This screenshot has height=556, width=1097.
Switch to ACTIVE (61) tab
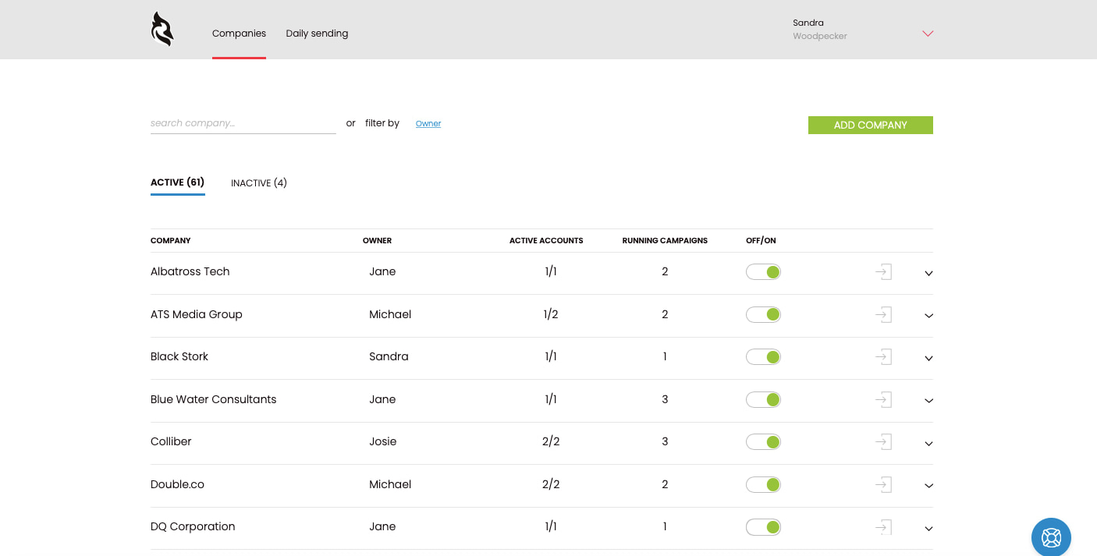[x=177, y=182]
